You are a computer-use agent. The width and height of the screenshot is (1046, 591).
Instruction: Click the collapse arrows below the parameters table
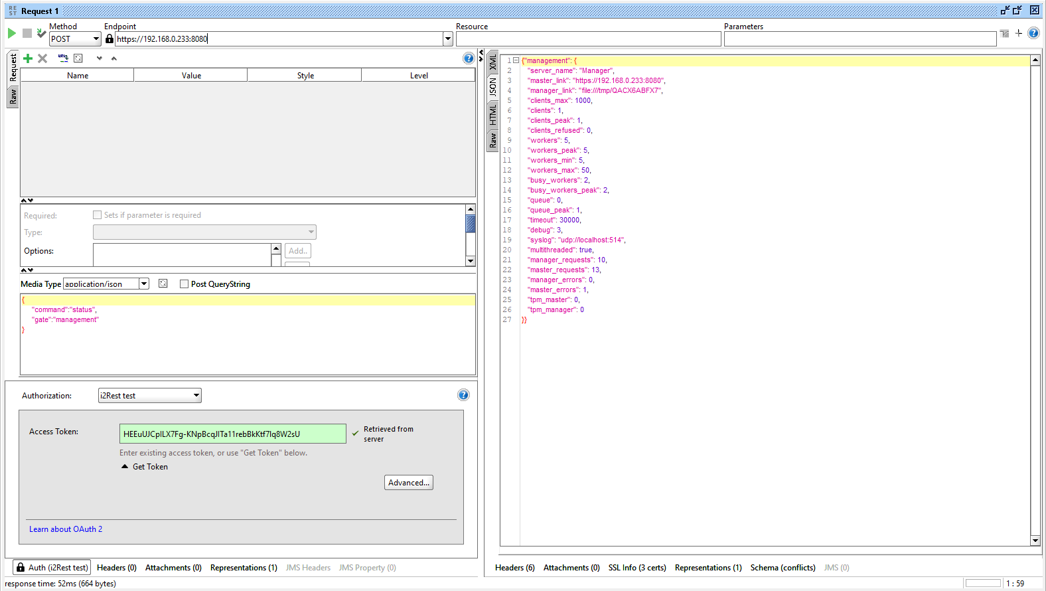coord(27,200)
